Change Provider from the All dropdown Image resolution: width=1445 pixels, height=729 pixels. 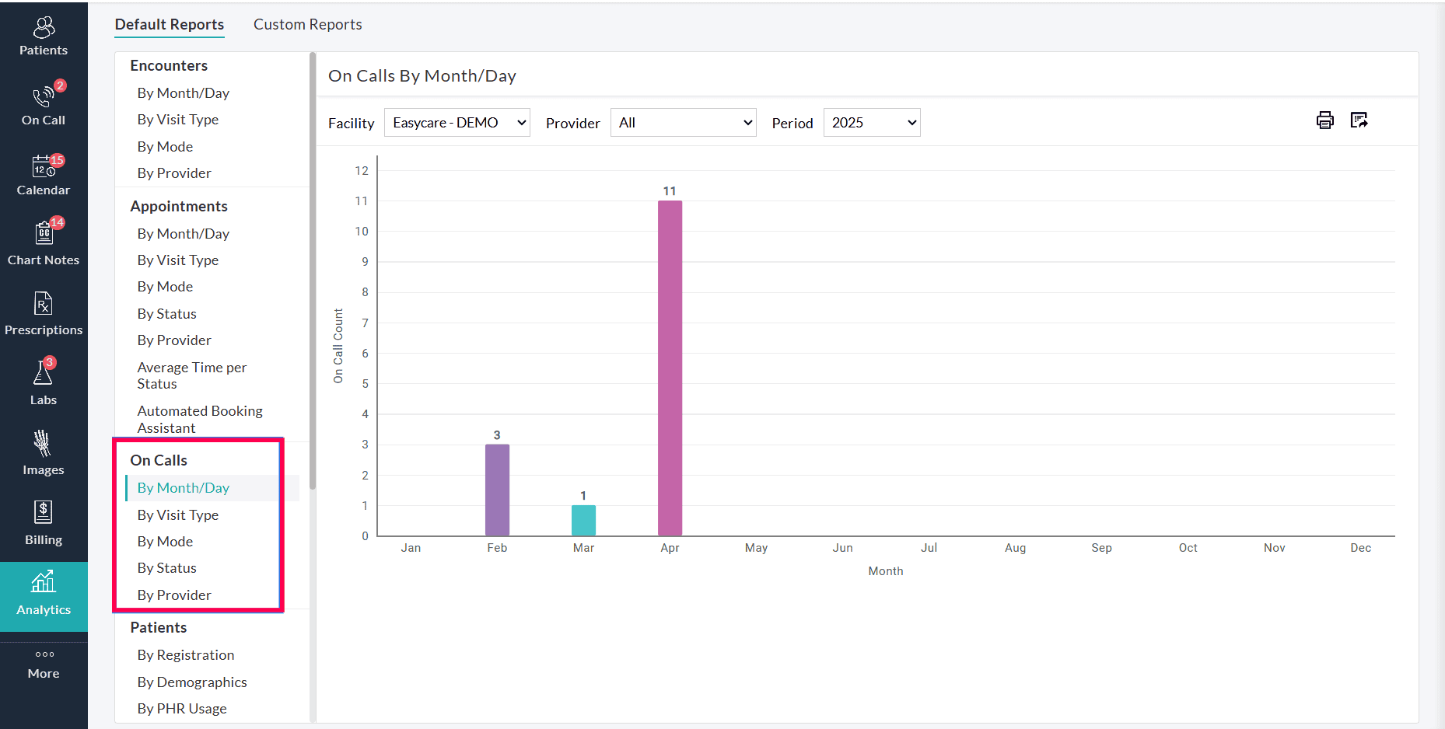click(683, 122)
